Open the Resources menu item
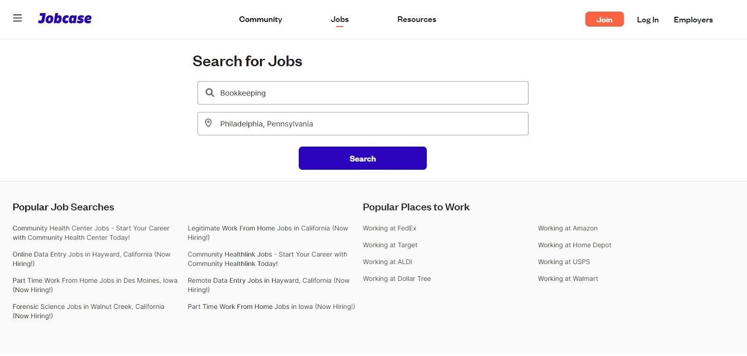747x356 pixels. tap(416, 19)
